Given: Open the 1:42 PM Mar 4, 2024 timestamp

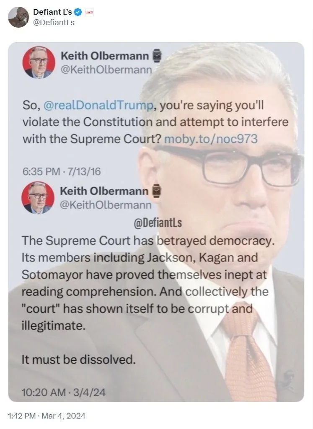Looking at the screenshot, I should (x=47, y=416).
